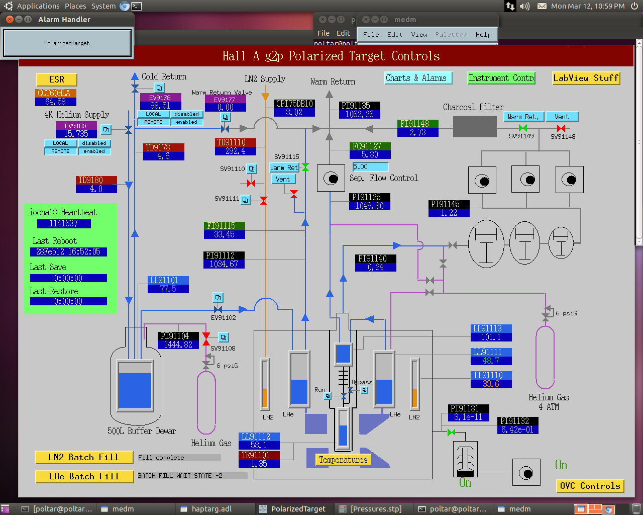
Task: Click the left LN2 level bar
Action: pos(265,383)
